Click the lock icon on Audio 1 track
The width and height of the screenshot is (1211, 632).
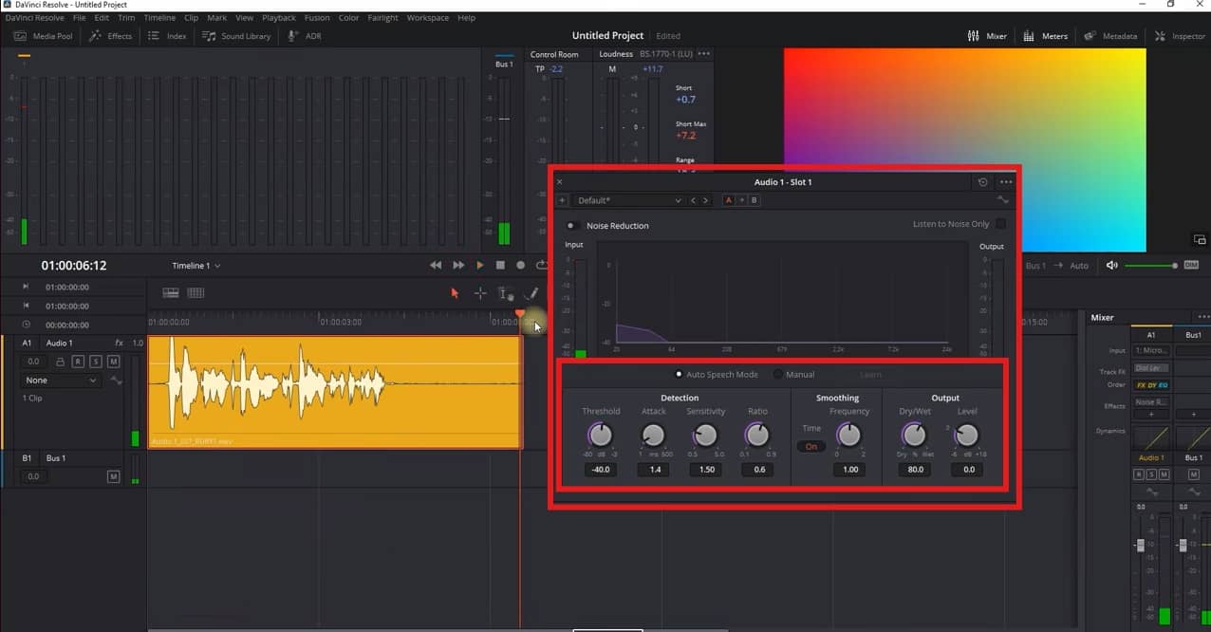tap(60, 362)
